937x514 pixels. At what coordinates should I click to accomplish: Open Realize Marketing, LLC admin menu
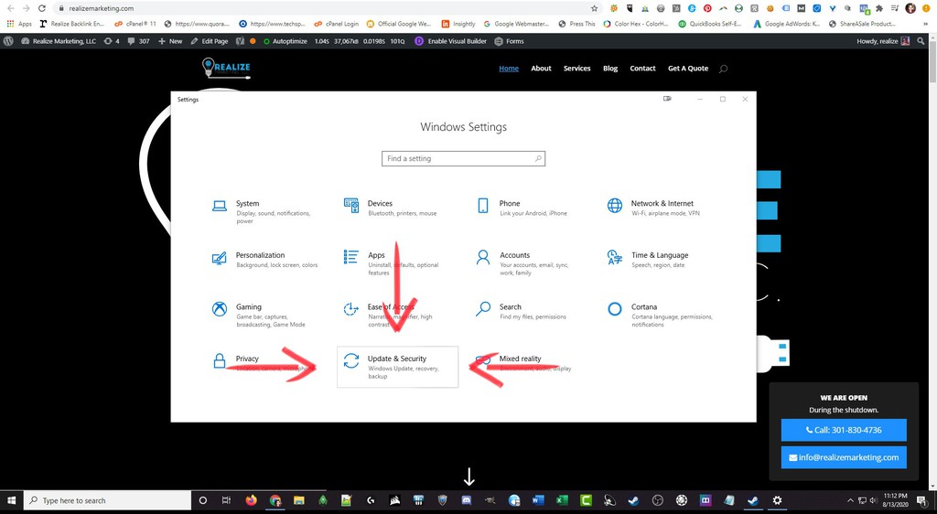pos(59,41)
